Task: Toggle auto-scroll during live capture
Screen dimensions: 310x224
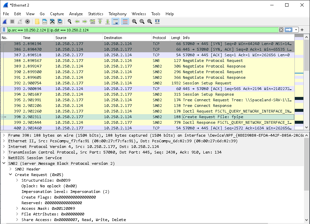Action: coord(116,22)
